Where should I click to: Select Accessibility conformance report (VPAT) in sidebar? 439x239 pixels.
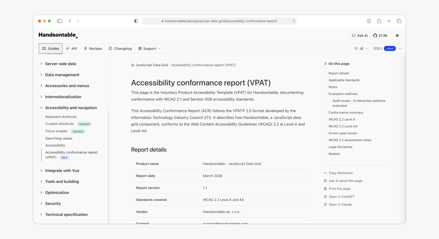pyautogui.click(x=71, y=155)
